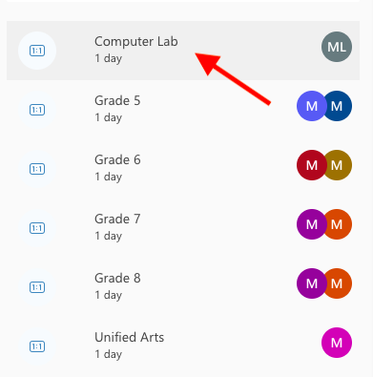
Task: Click the red M avatar on Grade 6
Action: pos(310,165)
